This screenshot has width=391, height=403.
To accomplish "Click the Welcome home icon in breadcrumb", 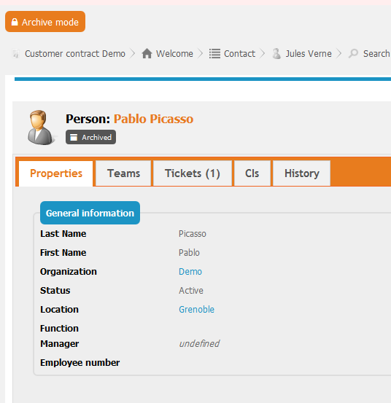I will click(x=147, y=54).
